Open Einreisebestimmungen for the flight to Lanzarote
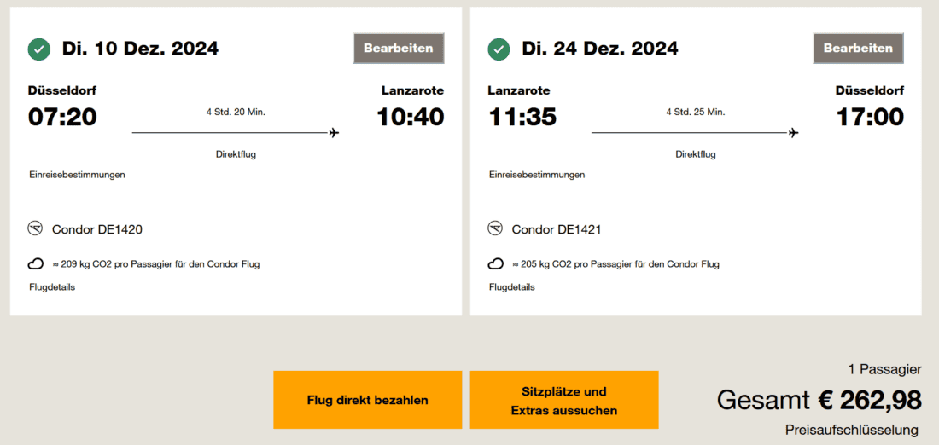The height and width of the screenshot is (445, 939). (78, 175)
